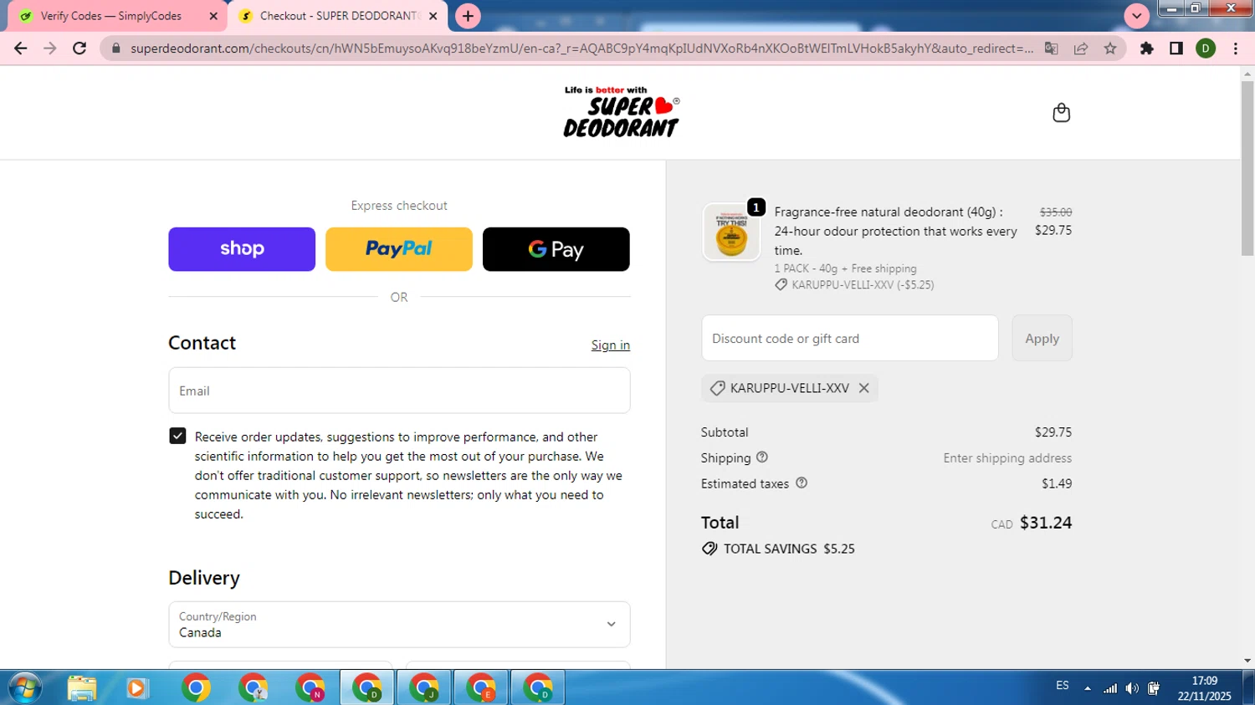Open File Explorer from the taskbar
This screenshot has height=705, width=1255.
(x=81, y=688)
